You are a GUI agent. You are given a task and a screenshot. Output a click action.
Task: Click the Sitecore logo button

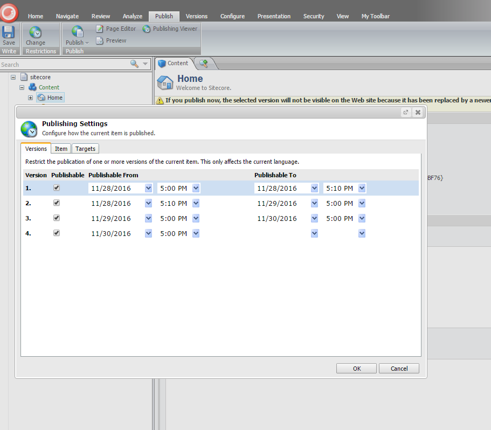9,12
